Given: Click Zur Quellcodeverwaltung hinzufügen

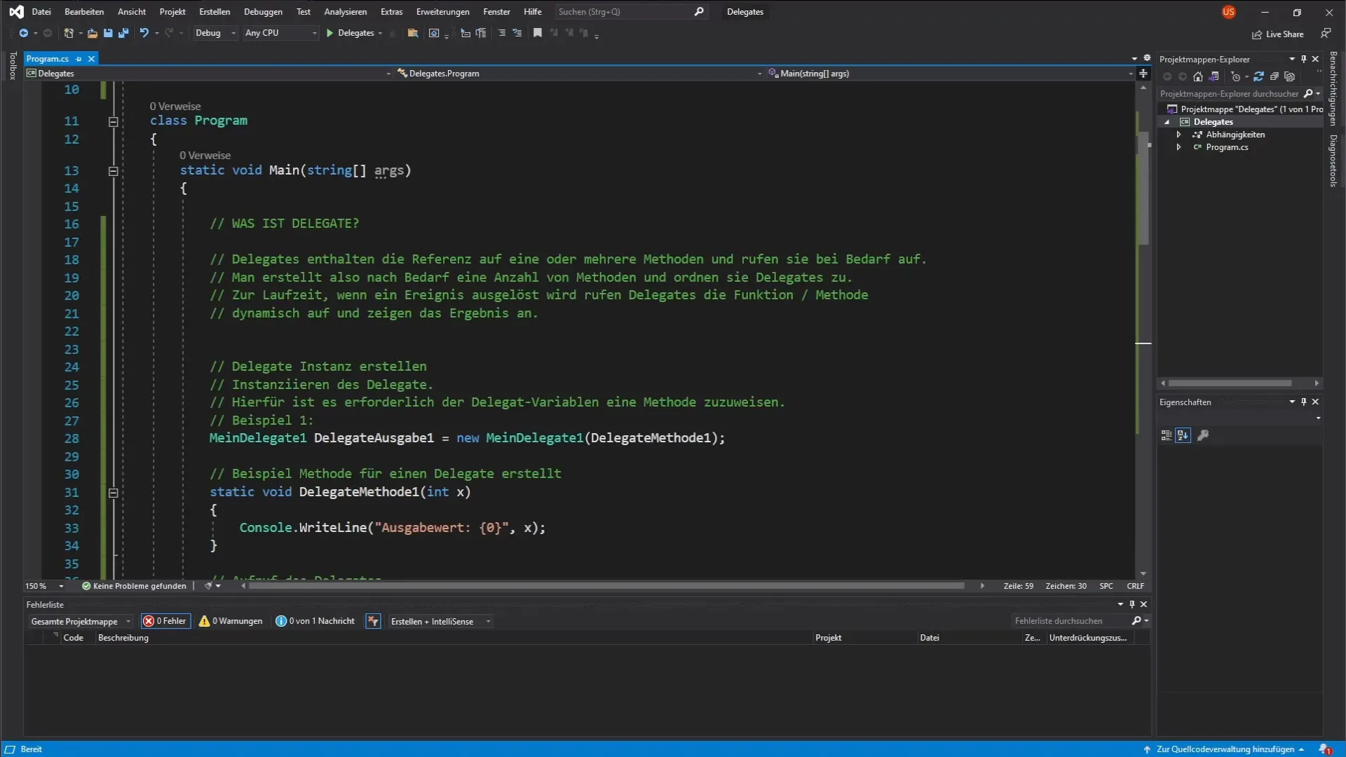Looking at the screenshot, I should pyautogui.click(x=1224, y=749).
